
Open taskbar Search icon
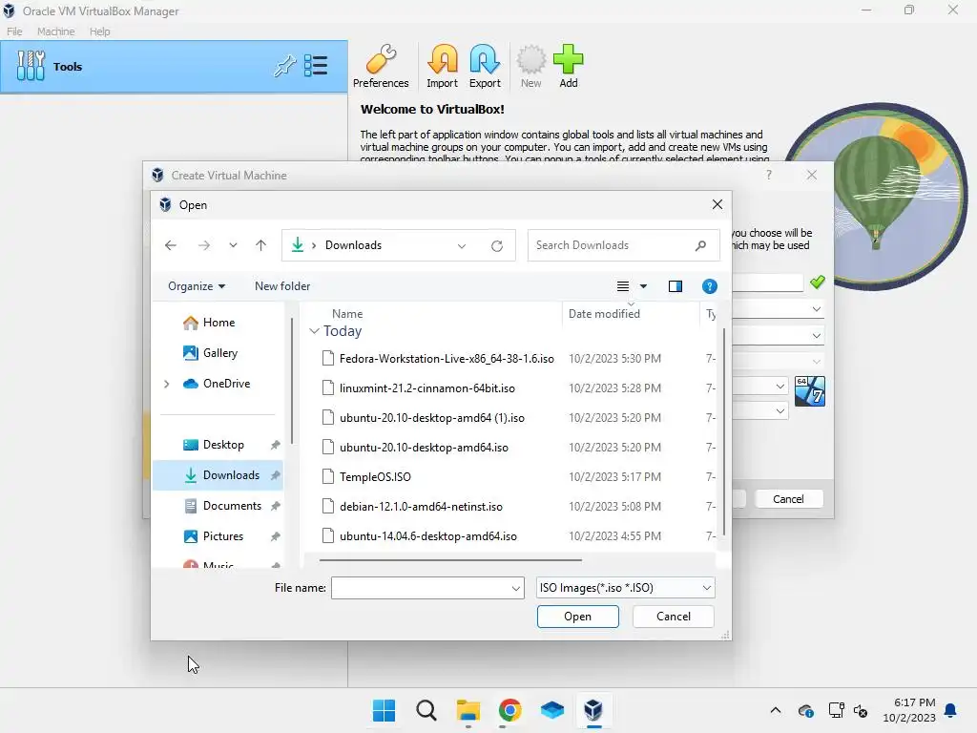coord(426,710)
